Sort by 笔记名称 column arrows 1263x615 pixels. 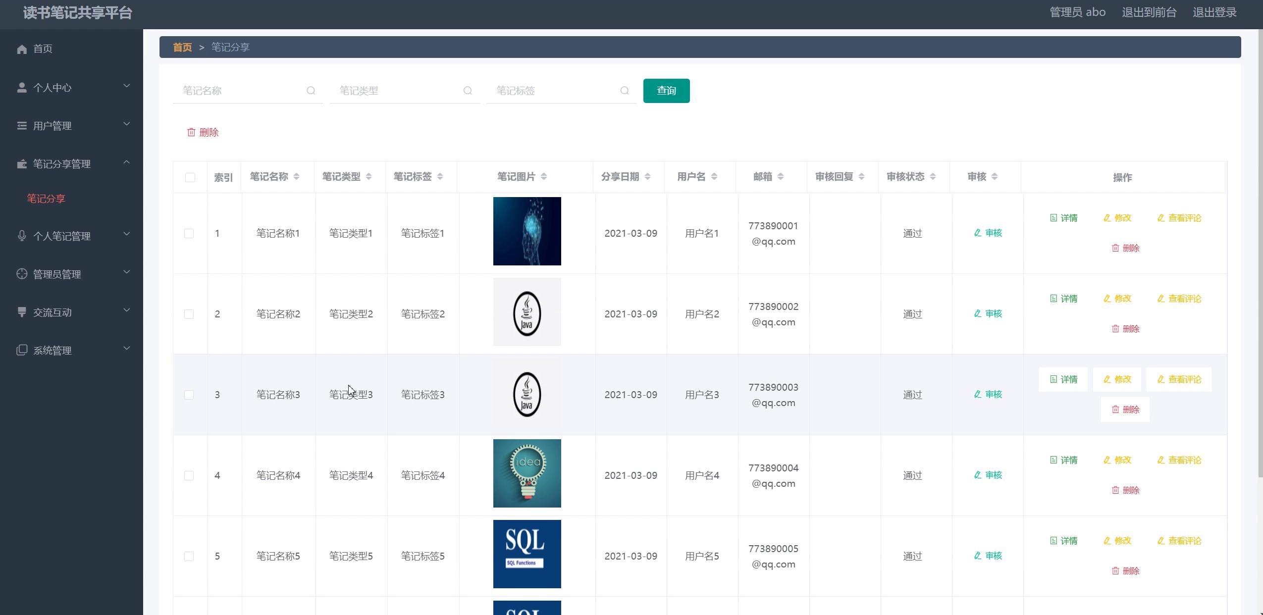296,177
